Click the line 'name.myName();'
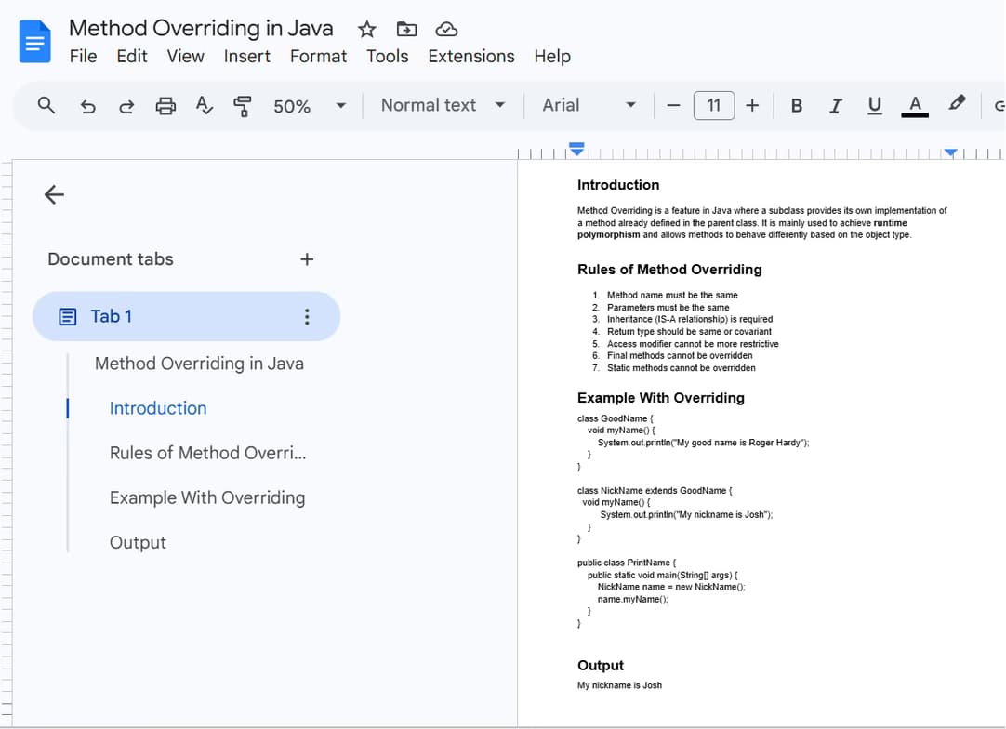1006x729 pixels. pyautogui.click(x=632, y=600)
